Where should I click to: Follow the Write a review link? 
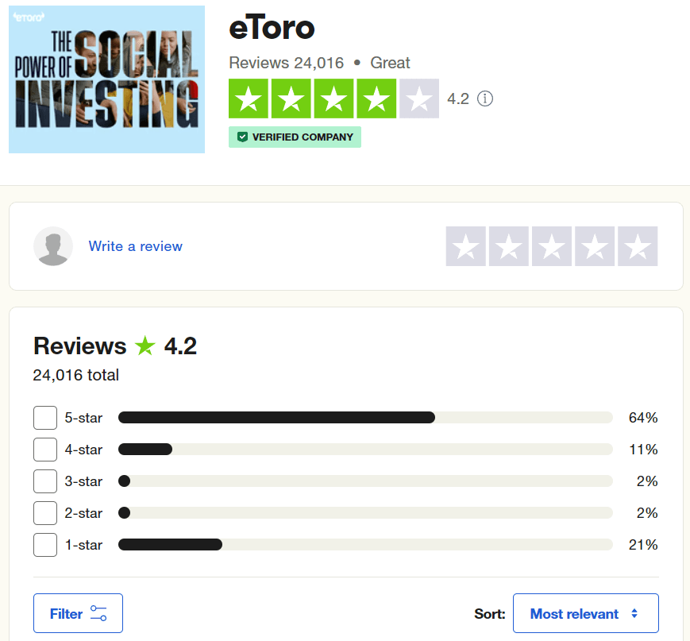coord(136,246)
